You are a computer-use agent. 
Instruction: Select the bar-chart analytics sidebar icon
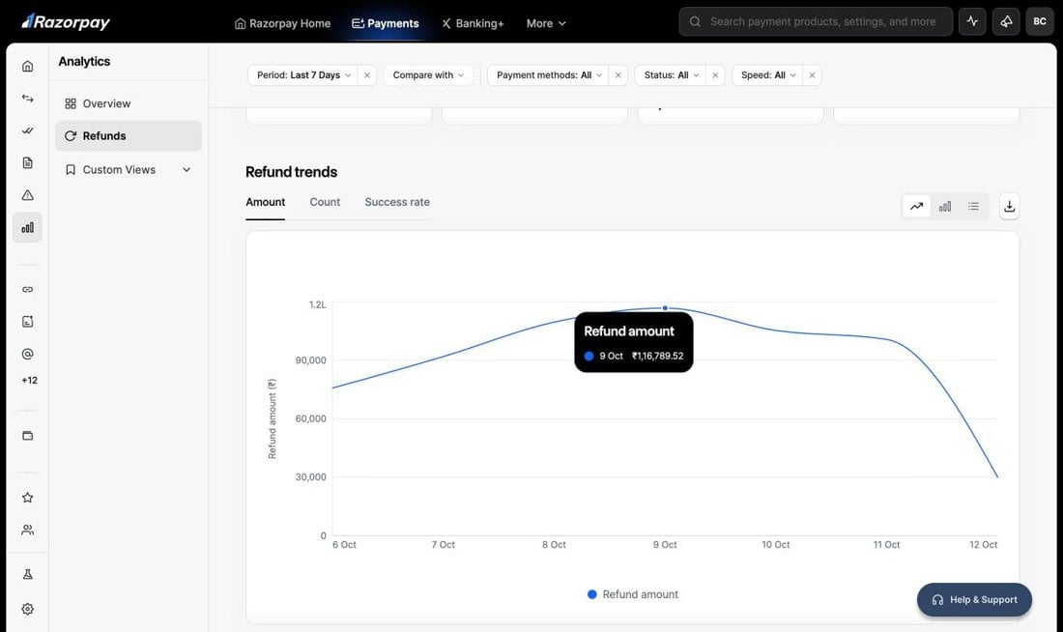[x=27, y=227]
